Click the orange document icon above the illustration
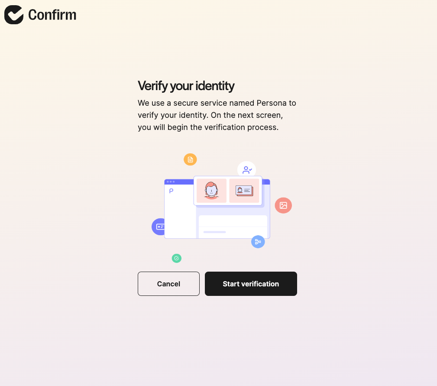Screen dimensions: 437x386 190,159
